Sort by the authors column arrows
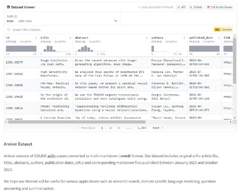The height and width of the screenshot is (196, 239). point(184,38)
